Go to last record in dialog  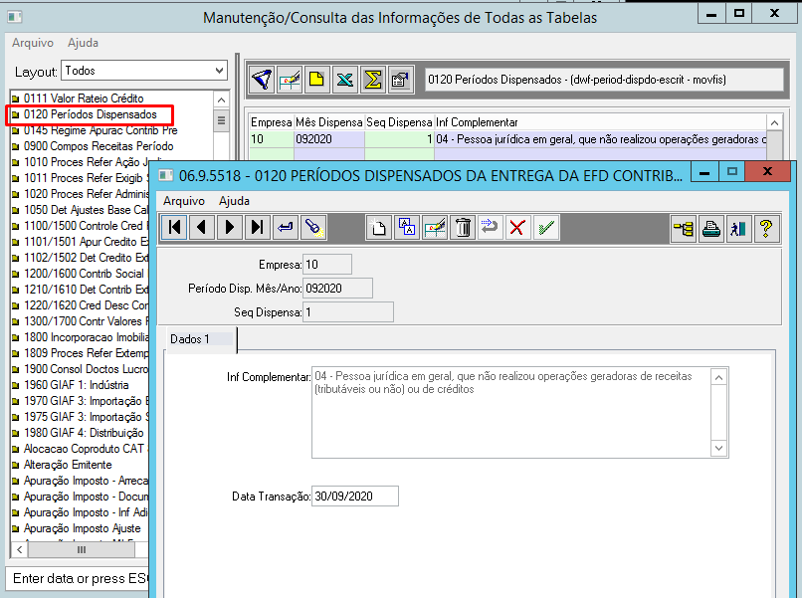pos(258,227)
